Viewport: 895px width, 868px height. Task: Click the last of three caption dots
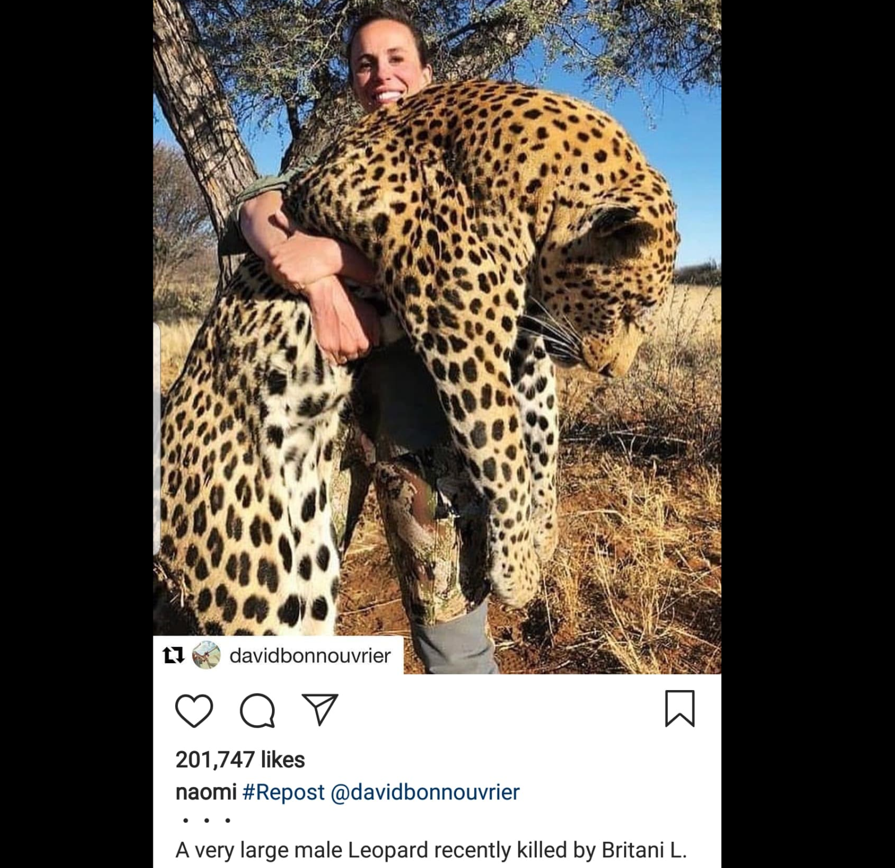click(228, 820)
